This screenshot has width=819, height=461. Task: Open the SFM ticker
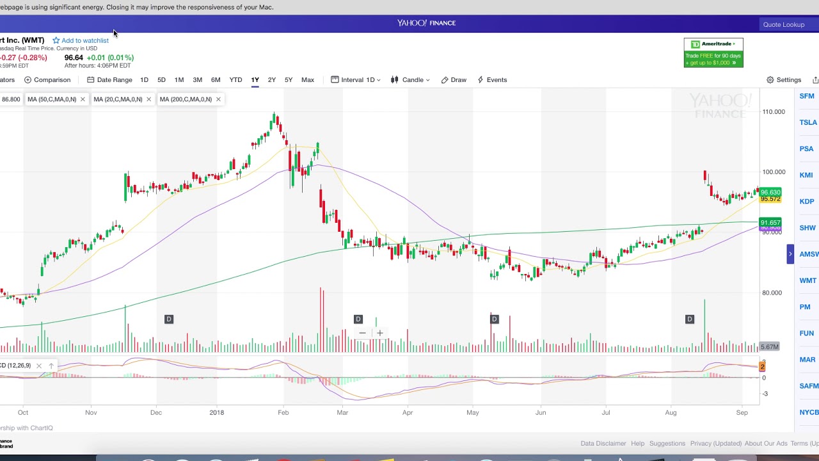pyautogui.click(x=807, y=96)
